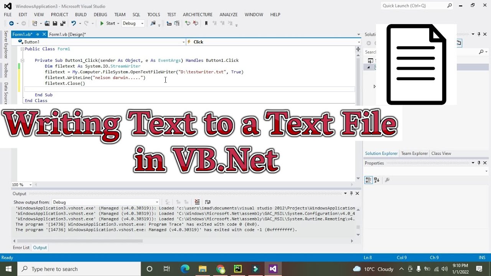Click the New Project toolbar icon
The height and width of the screenshot is (276, 491).
coord(35,23)
